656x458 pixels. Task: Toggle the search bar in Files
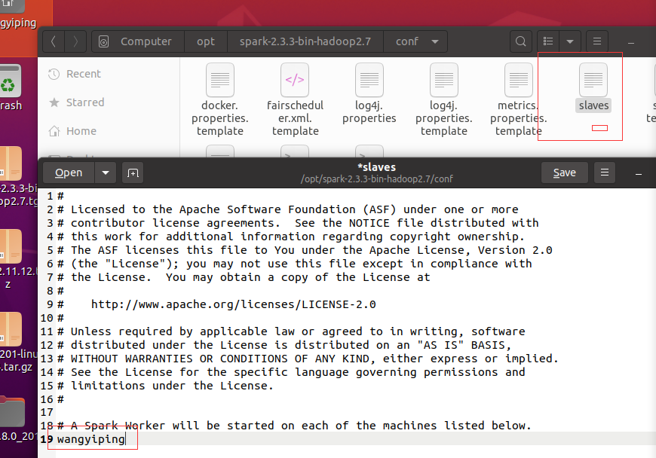point(520,41)
